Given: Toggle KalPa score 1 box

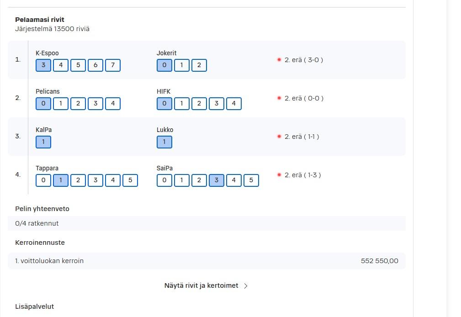Looking at the screenshot, I should point(43,142).
